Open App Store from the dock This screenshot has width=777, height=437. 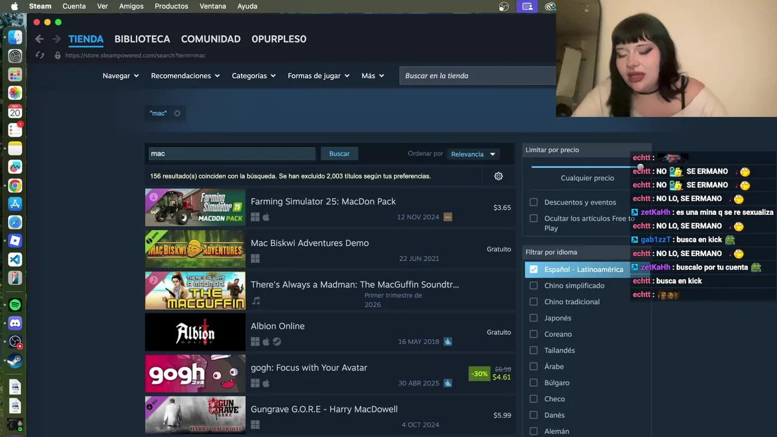15,204
